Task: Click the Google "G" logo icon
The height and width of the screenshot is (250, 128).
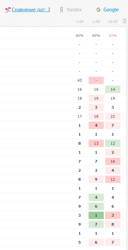Action: 98,10
